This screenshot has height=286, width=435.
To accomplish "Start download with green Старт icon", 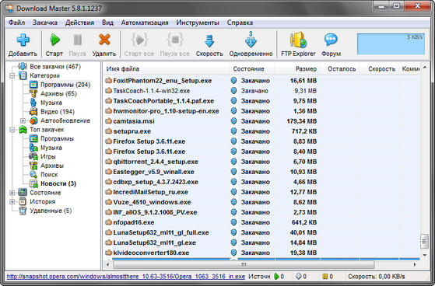I will [54, 40].
